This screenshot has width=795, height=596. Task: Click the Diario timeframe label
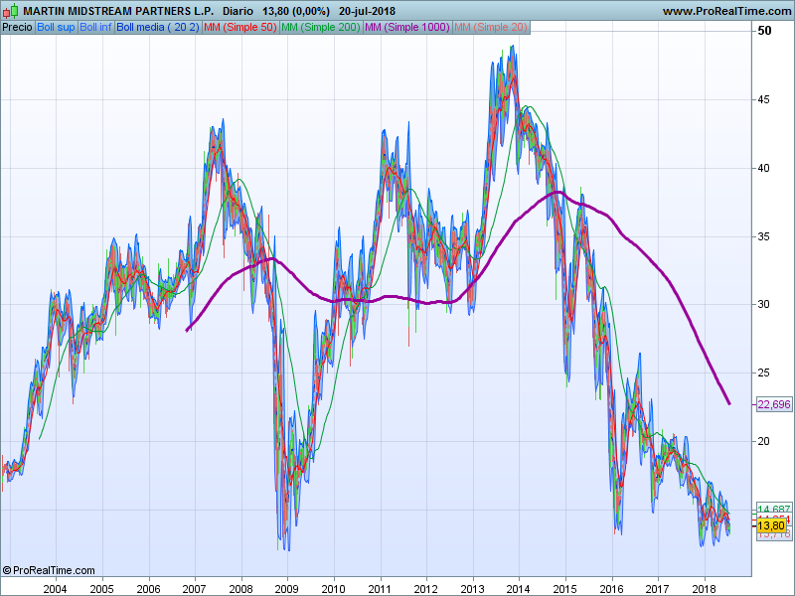238,11
